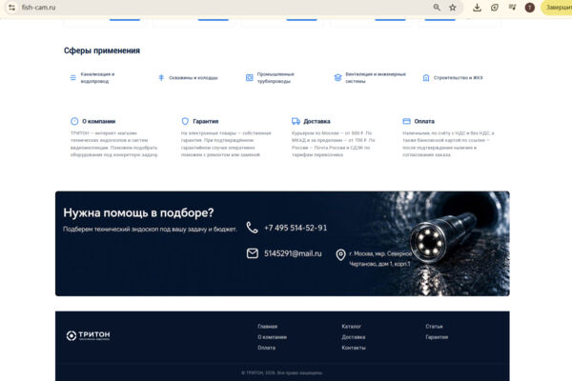Open the profile avatar in toolbar
This screenshot has height=381, width=572.
pos(530,8)
